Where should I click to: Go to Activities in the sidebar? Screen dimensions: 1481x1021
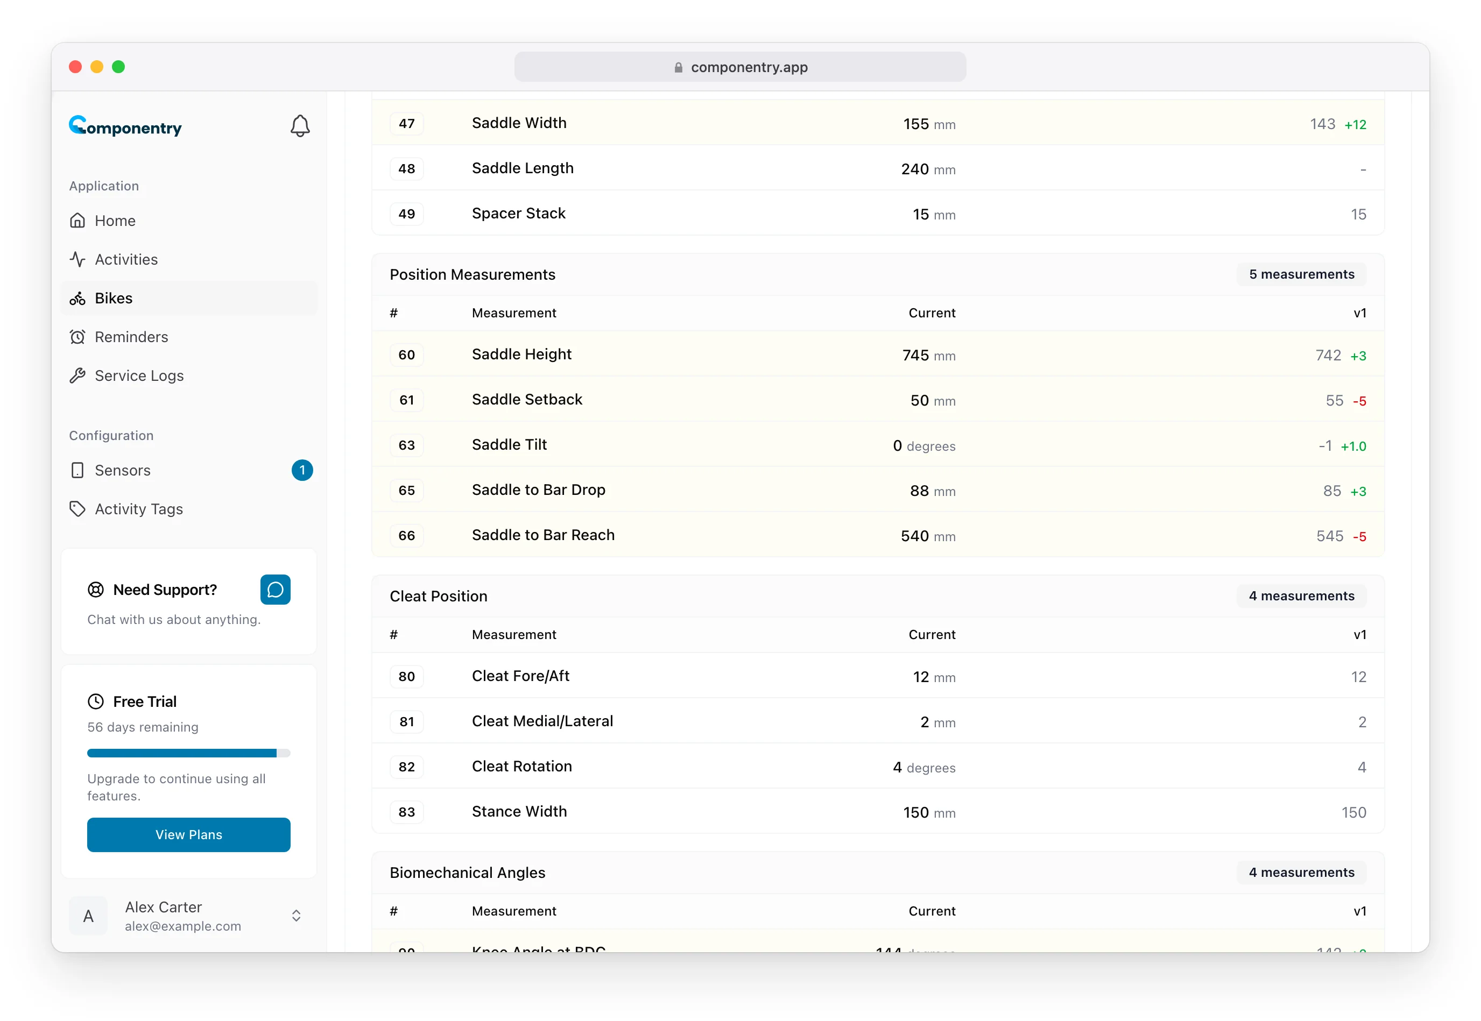pos(189,260)
